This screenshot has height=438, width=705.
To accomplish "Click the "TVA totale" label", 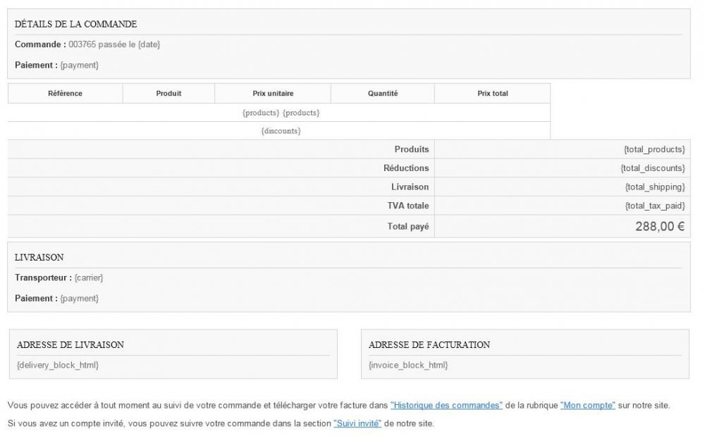I will 408,206.
